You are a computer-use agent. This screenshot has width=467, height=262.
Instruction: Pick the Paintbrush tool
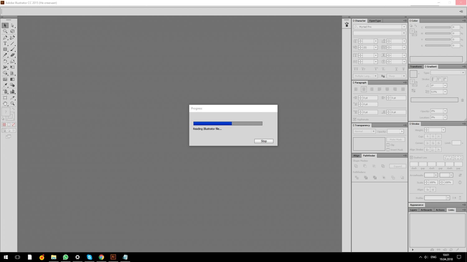[x=12, y=49]
